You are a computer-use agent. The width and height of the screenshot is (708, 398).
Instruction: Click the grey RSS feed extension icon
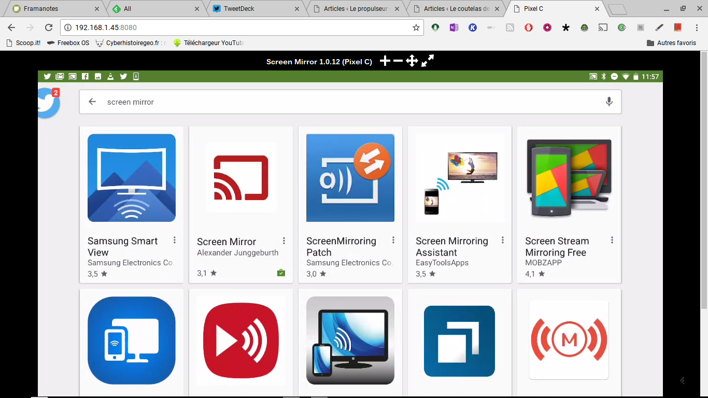pos(510,27)
